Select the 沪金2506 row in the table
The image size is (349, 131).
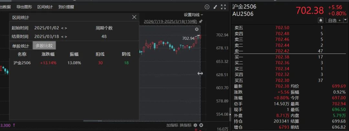click(x=74, y=63)
